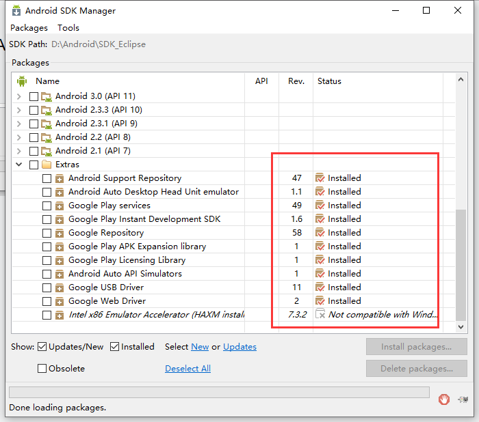Click installed status icon for Android Support Repository
The width and height of the screenshot is (479, 422).
(320, 178)
